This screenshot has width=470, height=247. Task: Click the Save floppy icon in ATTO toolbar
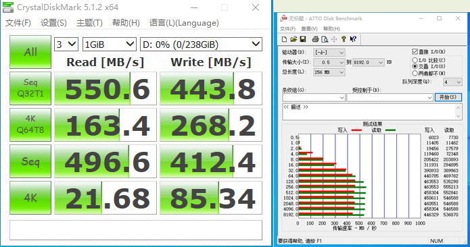coord(303,39)
